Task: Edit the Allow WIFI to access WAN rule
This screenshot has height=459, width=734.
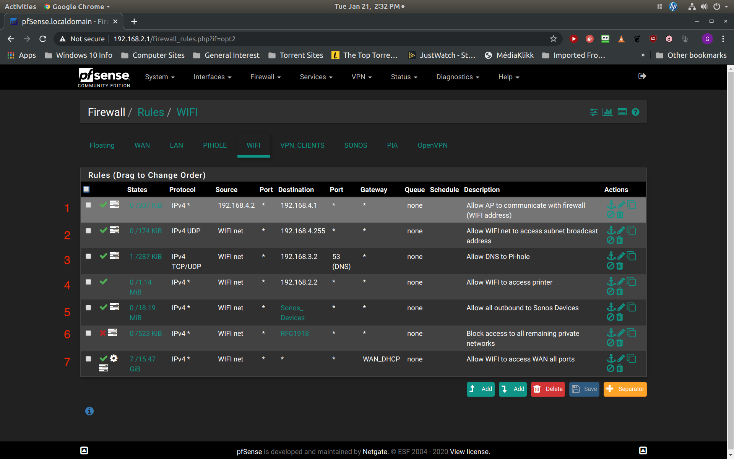Action: tap(621, 358)
